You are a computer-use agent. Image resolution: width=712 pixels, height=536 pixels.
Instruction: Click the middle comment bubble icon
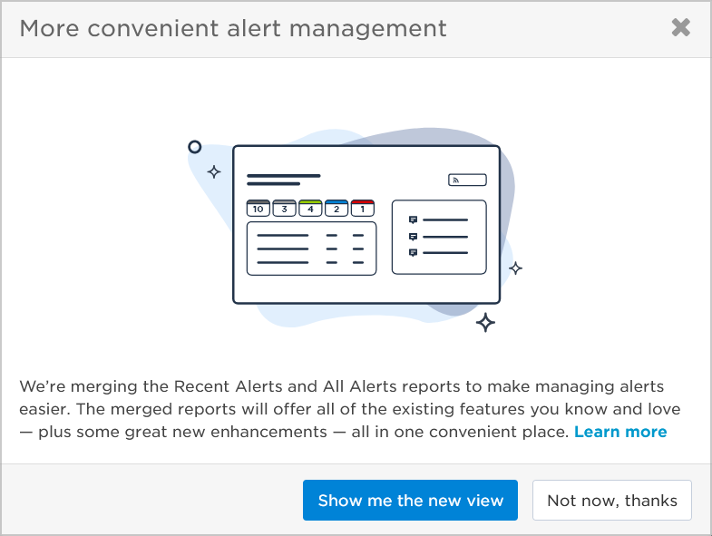click(x=413, y=237)
